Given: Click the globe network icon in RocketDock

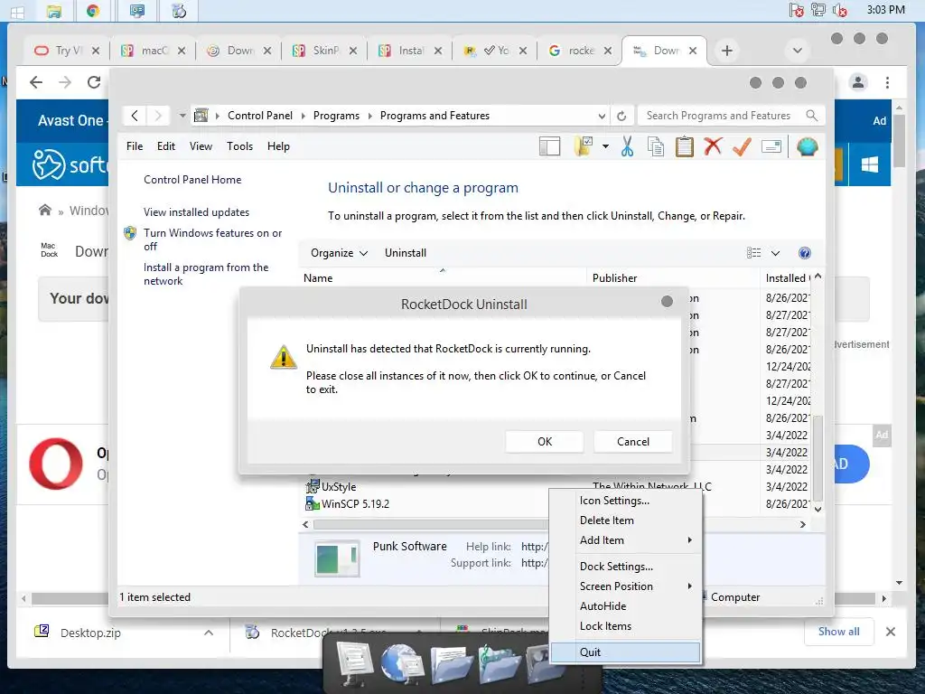Looking at the screenshot, I should 401,662.
